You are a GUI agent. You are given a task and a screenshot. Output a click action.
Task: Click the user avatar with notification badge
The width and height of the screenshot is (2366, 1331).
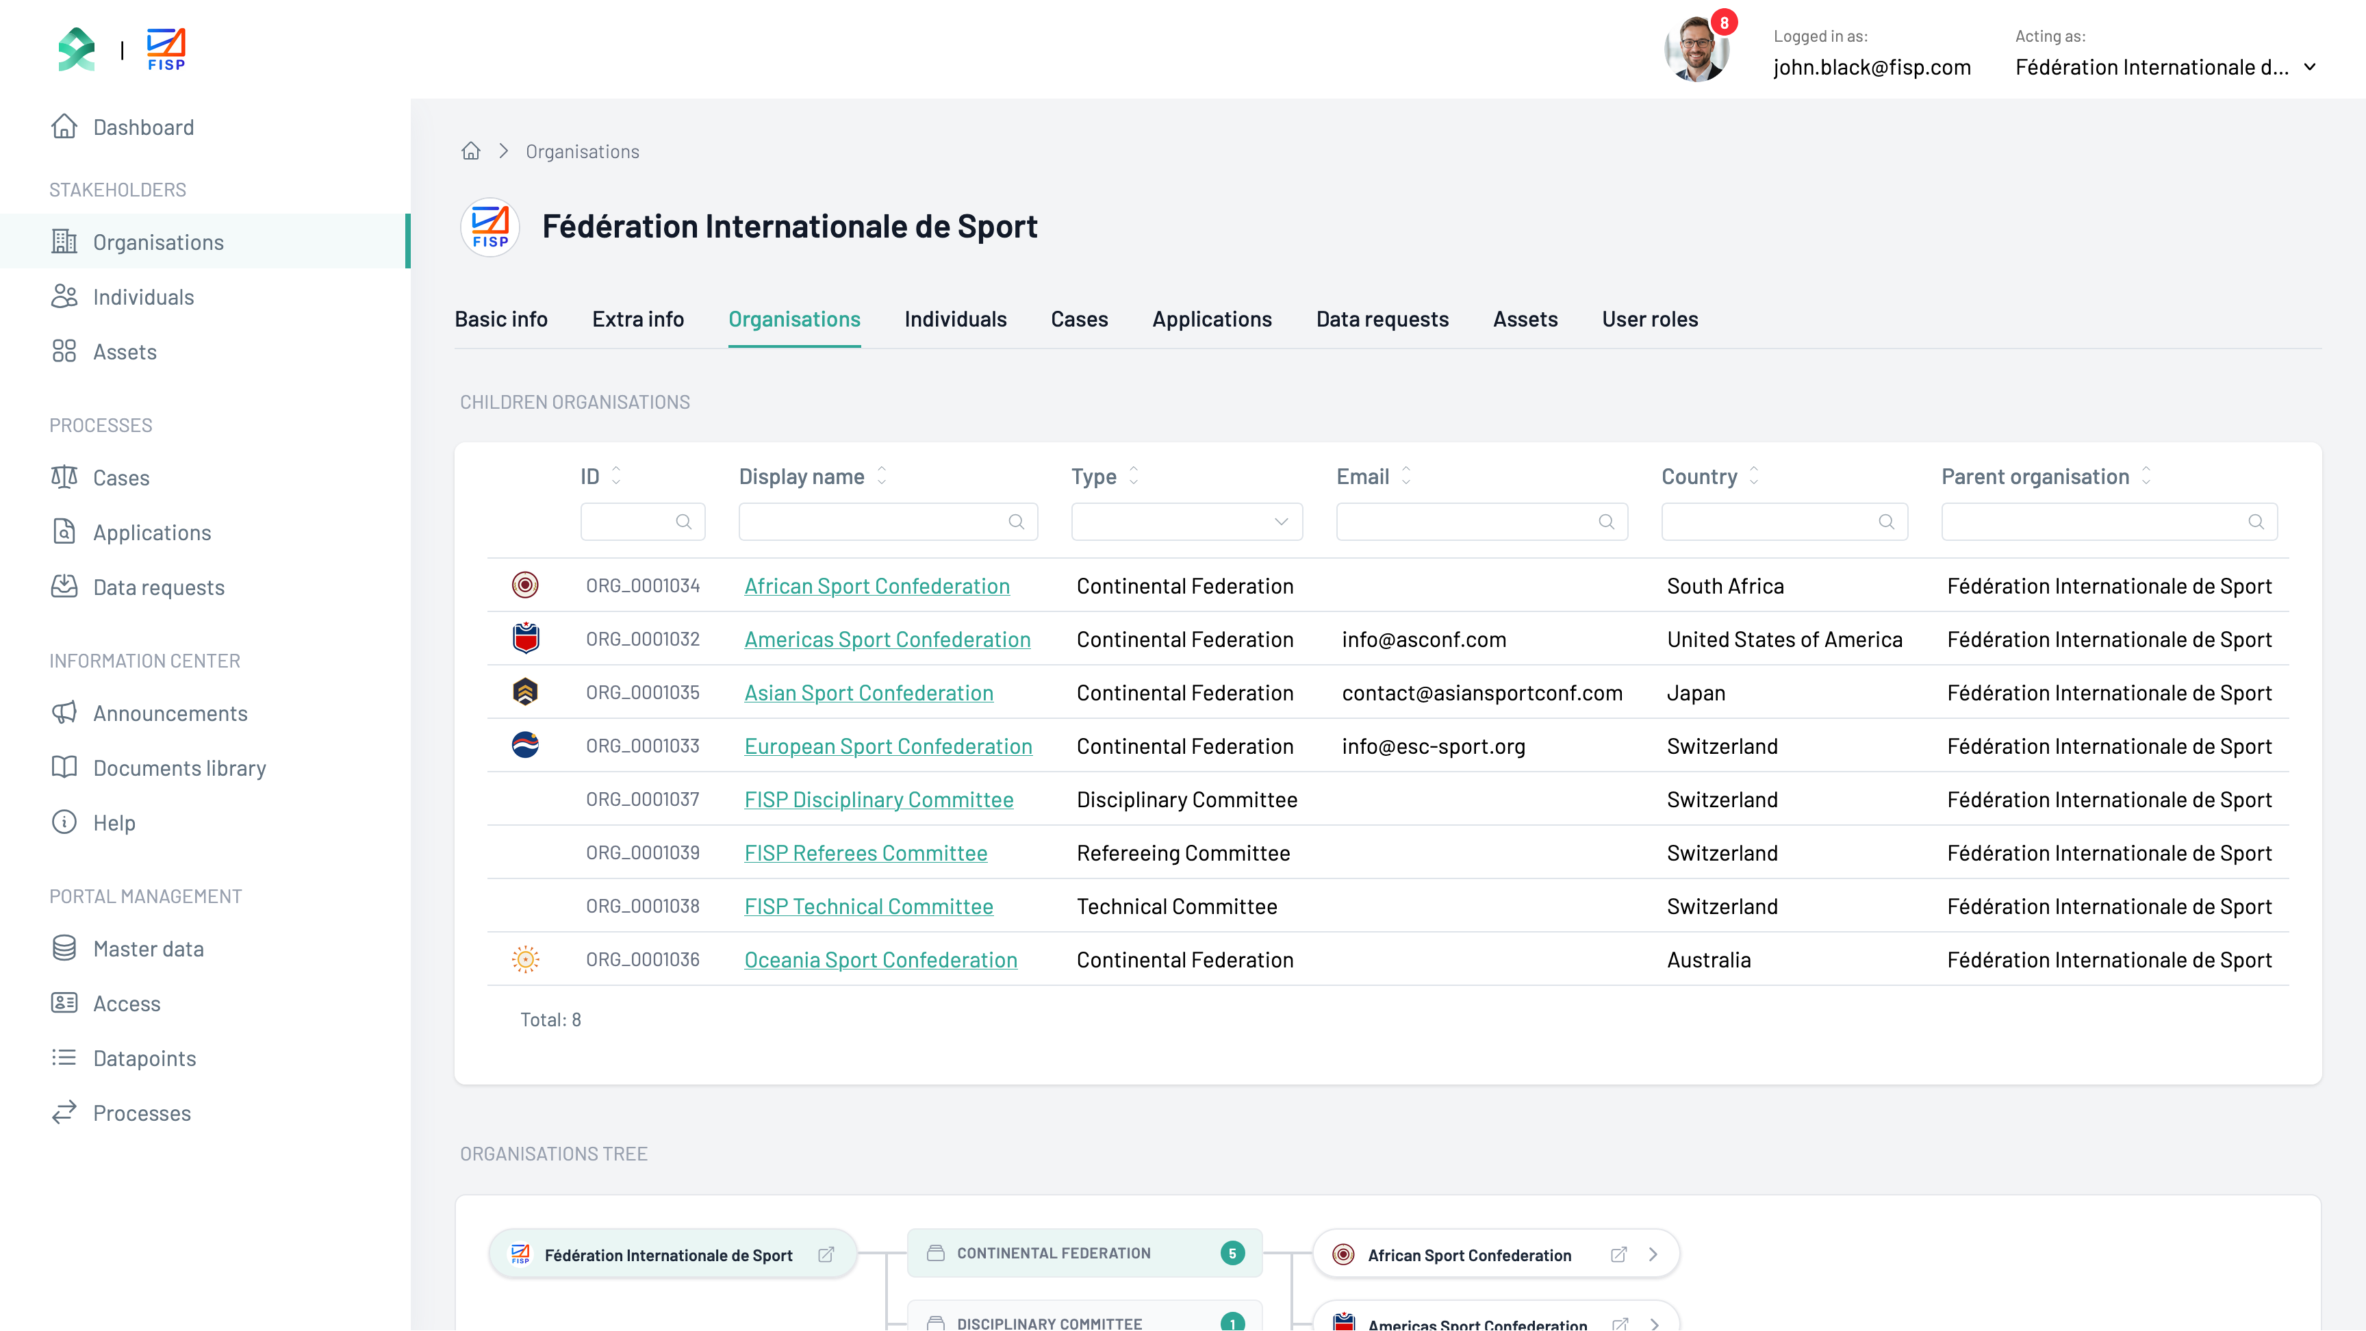point(1697,49)
